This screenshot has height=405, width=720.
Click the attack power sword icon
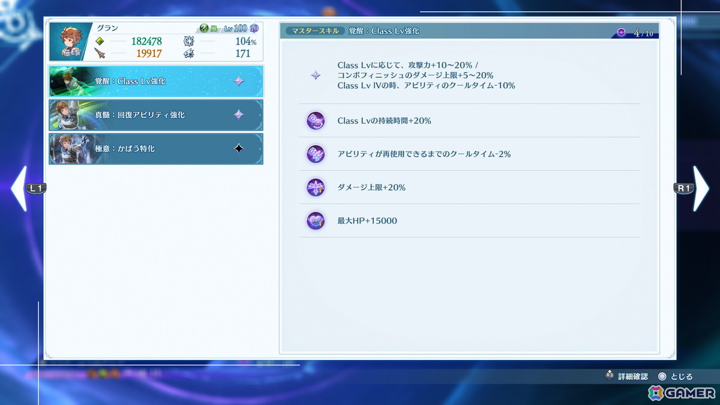coord(100,54)
